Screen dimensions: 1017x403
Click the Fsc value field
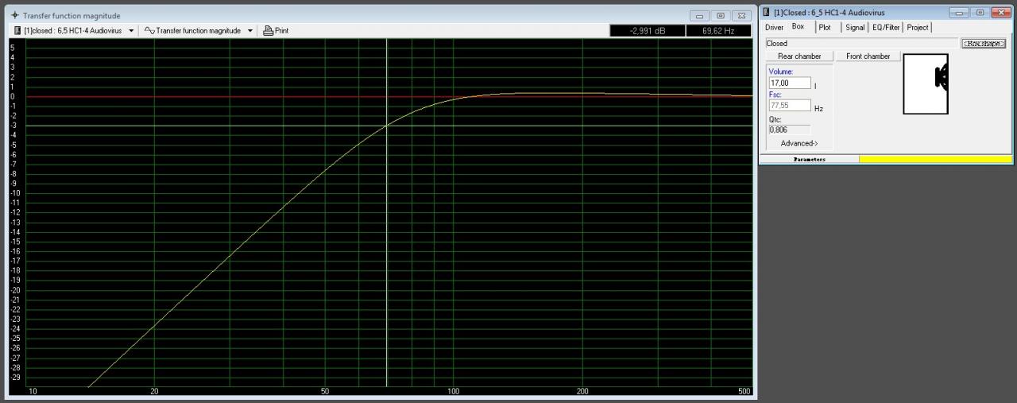point(790,105)
